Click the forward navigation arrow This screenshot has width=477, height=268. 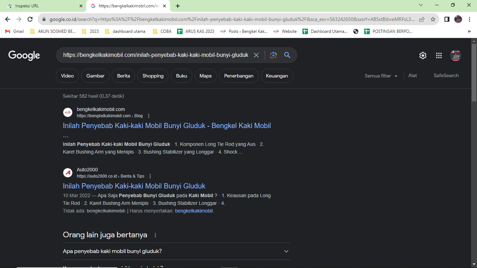coord(19,20)
